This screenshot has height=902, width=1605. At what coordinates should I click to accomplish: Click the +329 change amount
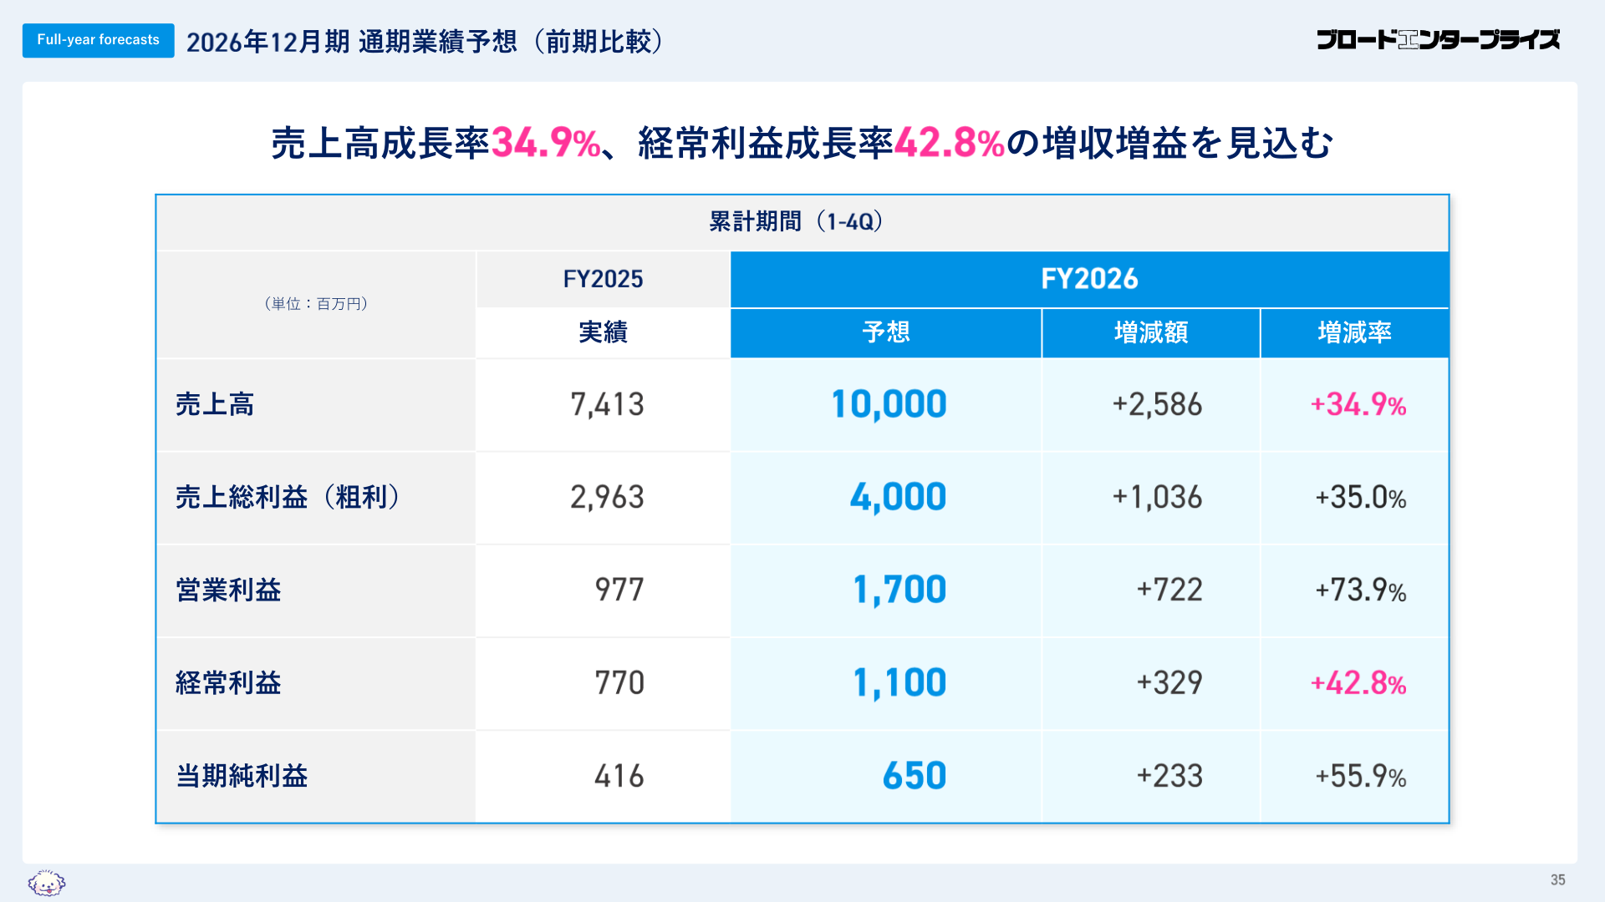pos(1169,683)
